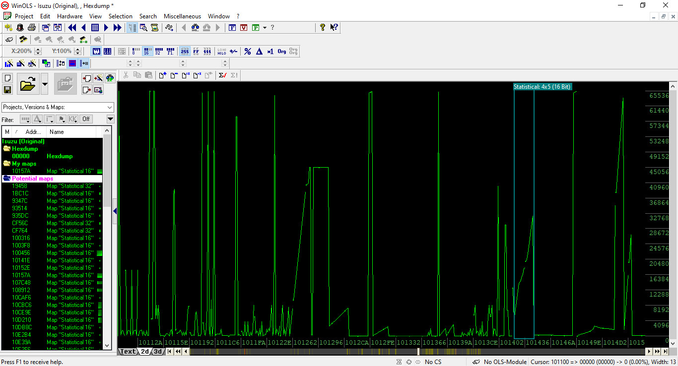Image resolution: width=678 pixels, height=366 pixels.
Task: Click the filter Off button
Action: (86, 119)
